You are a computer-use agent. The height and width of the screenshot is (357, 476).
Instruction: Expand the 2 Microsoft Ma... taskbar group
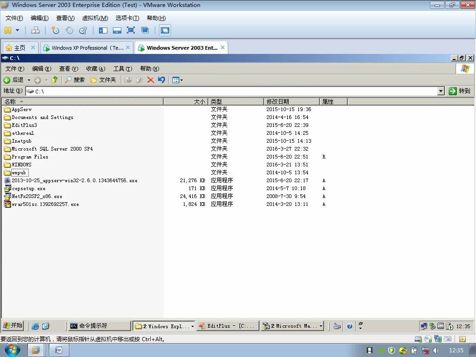click(292, 326)
